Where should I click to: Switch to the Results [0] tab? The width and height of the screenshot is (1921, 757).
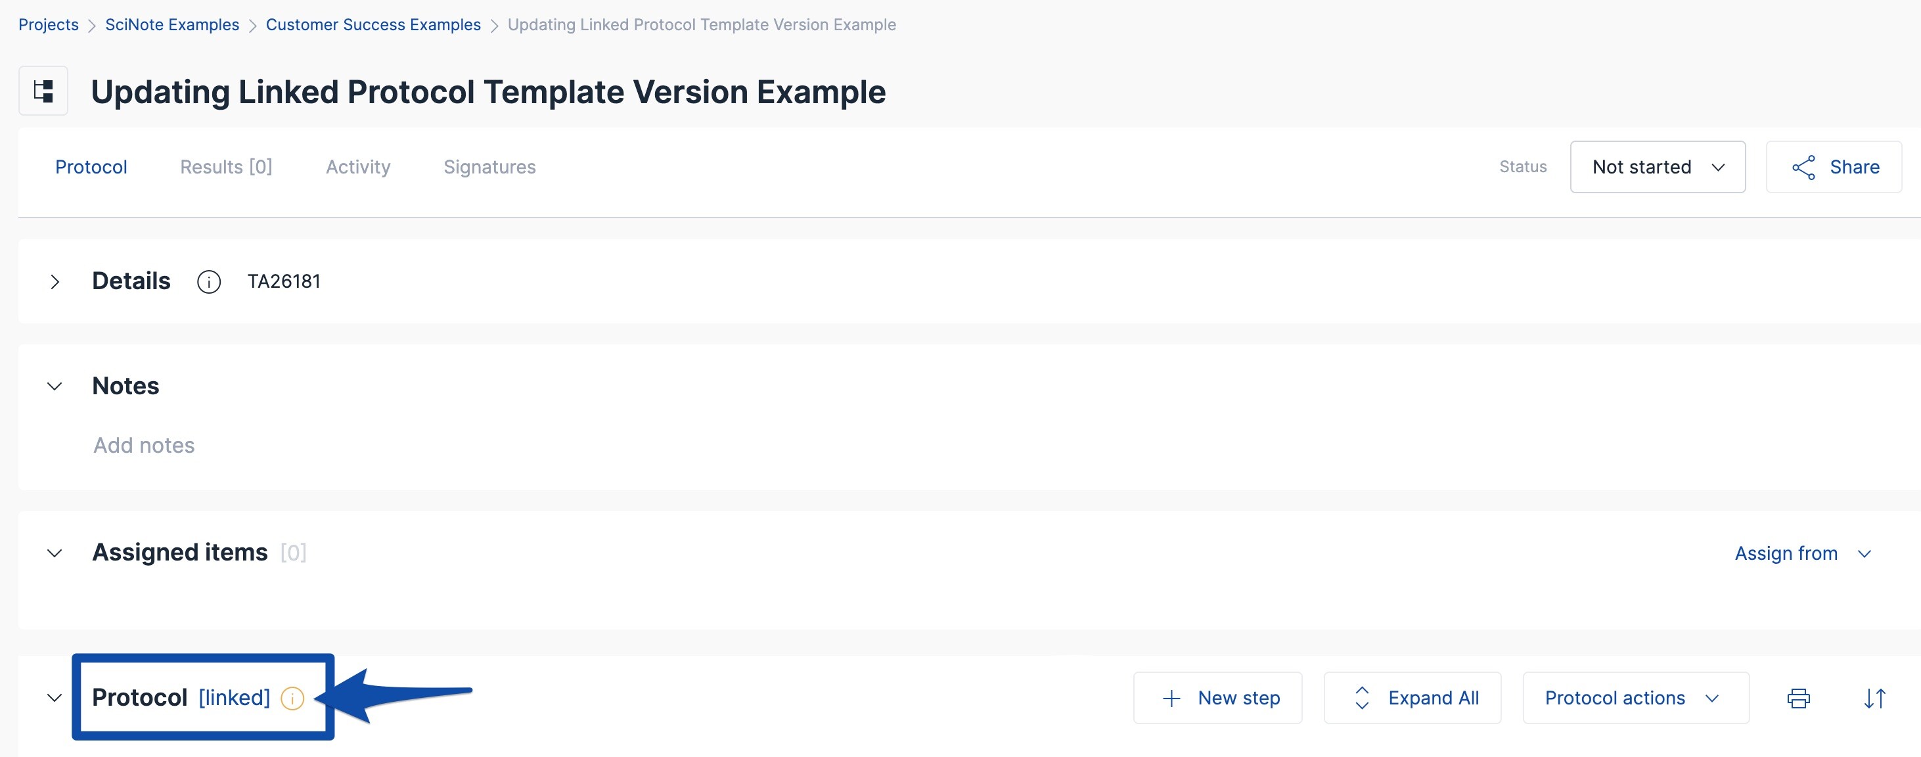(226, 167)
